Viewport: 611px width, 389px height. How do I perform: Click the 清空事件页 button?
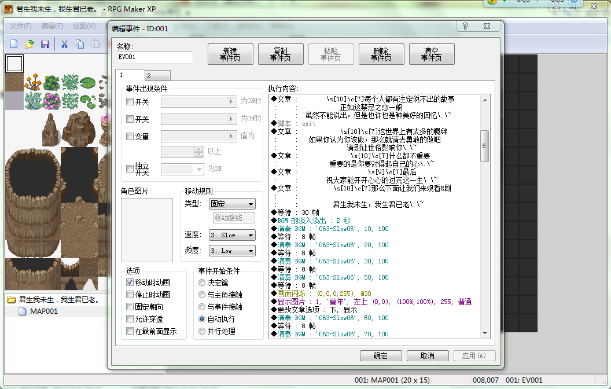(432, 54)
